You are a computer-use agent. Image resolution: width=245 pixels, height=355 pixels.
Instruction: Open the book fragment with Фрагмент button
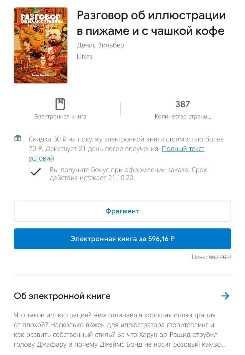pos(122,211)
